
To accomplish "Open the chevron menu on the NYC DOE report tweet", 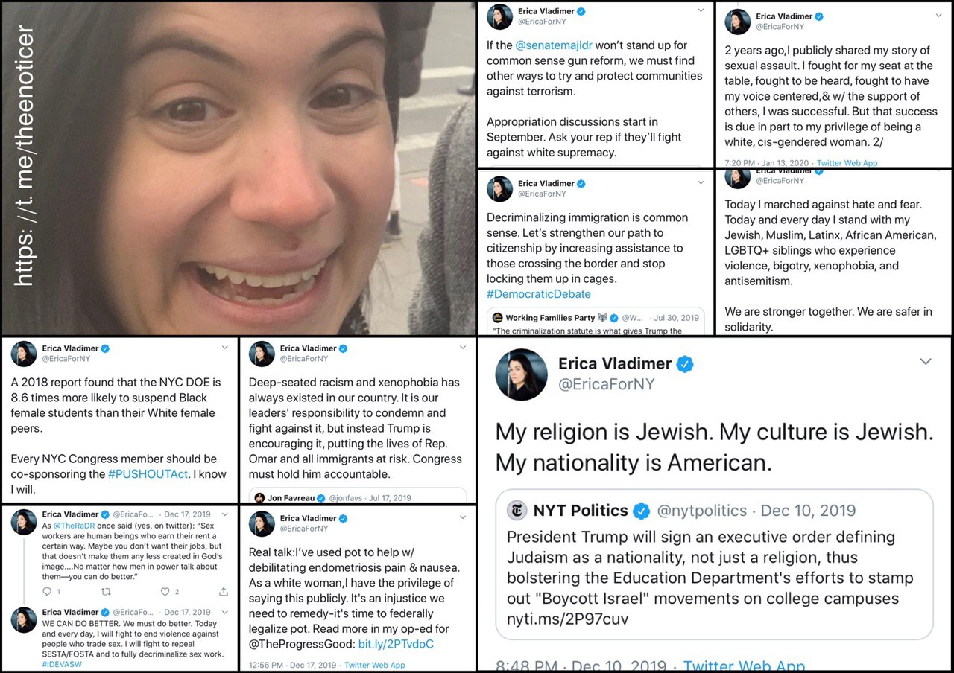I will (225, 348).
